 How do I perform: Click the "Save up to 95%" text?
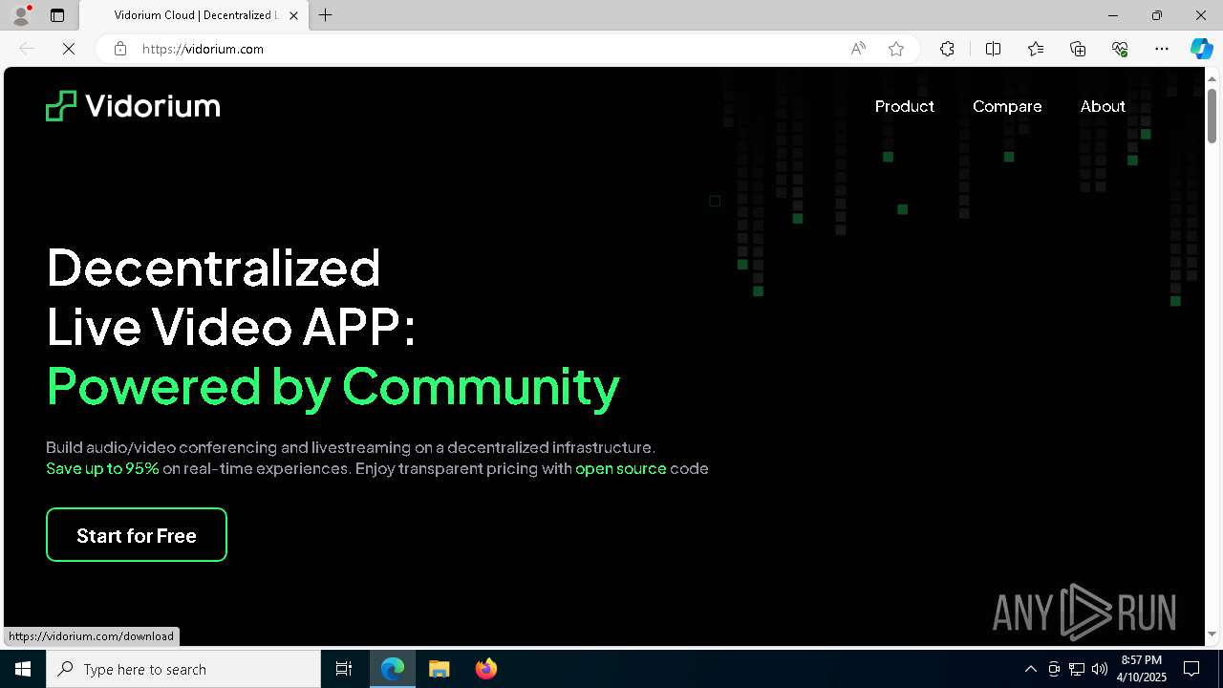[x=102, y=468]
